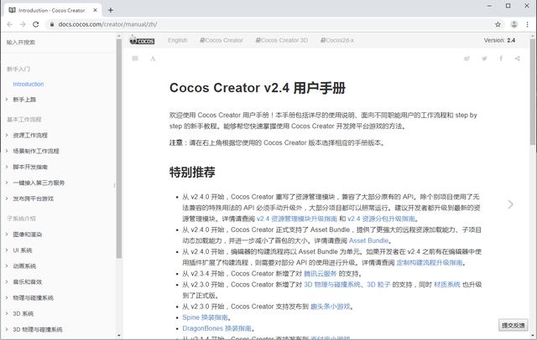Expand the 脚本开发指南 section
Screen dimensions: 537x340
point(30,167)
